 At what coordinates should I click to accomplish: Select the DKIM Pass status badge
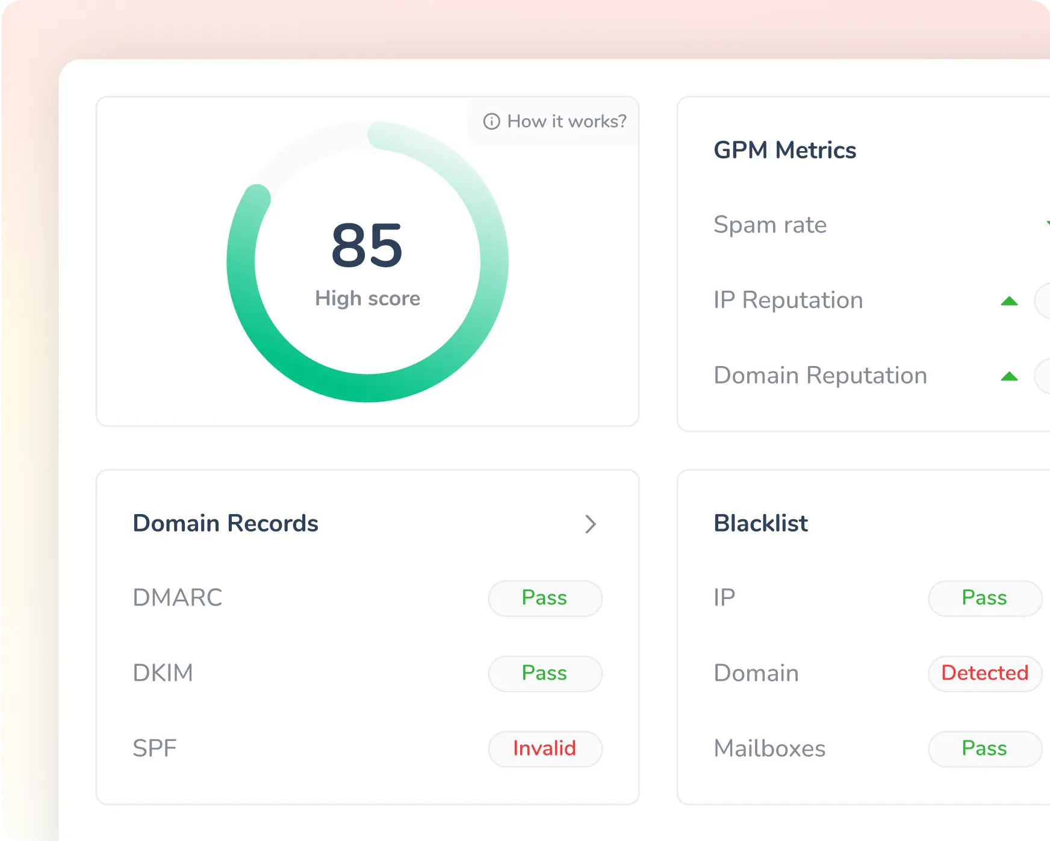point(545,673)
